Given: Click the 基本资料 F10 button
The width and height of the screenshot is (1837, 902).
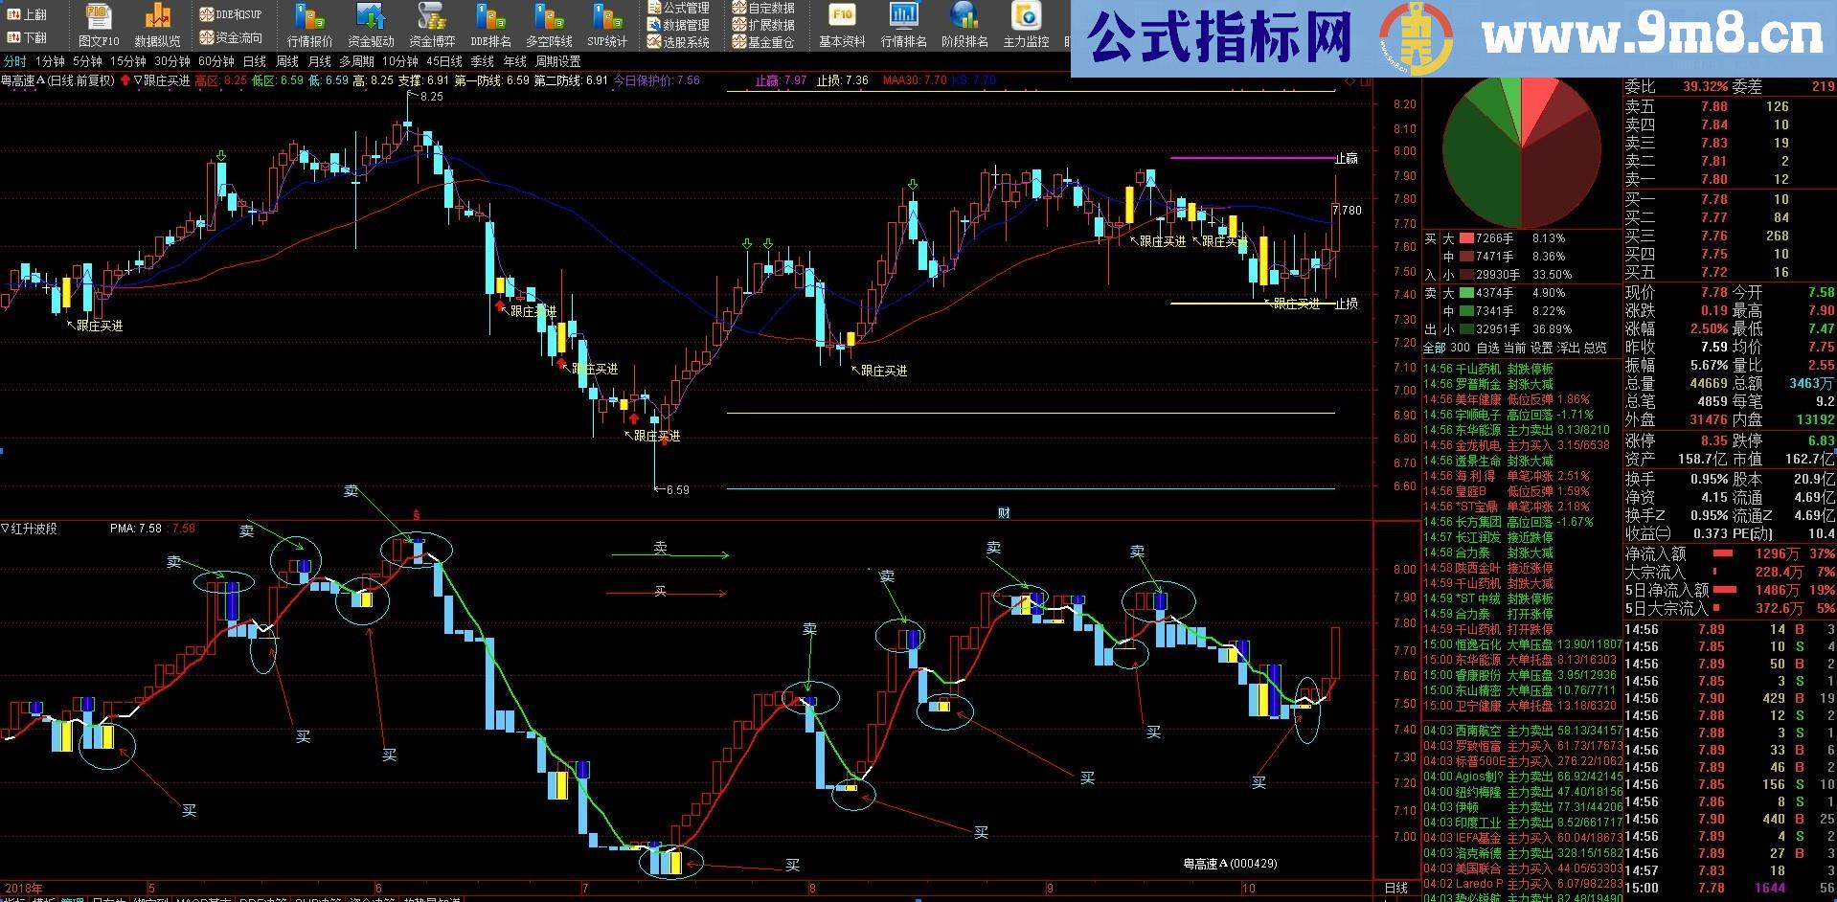Looking at the screenshot, I should (x=842, y=29).
